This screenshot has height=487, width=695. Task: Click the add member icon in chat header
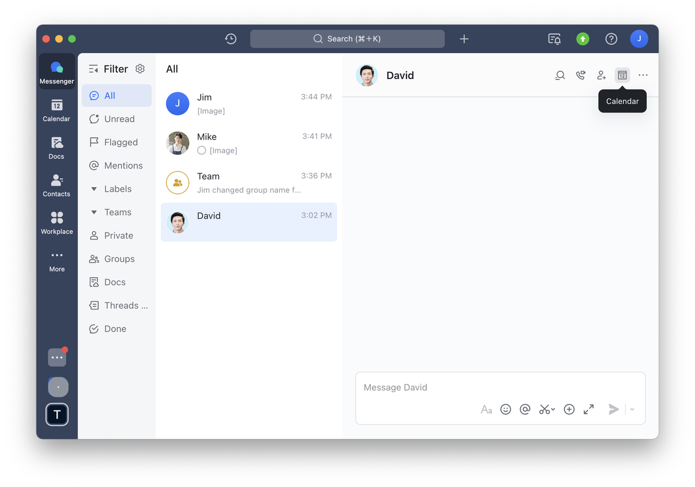[x=601, y=75]
